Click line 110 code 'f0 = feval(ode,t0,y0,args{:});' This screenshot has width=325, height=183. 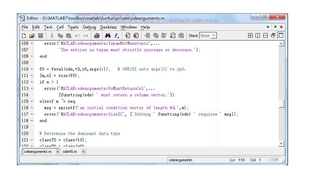pos(75,69)
